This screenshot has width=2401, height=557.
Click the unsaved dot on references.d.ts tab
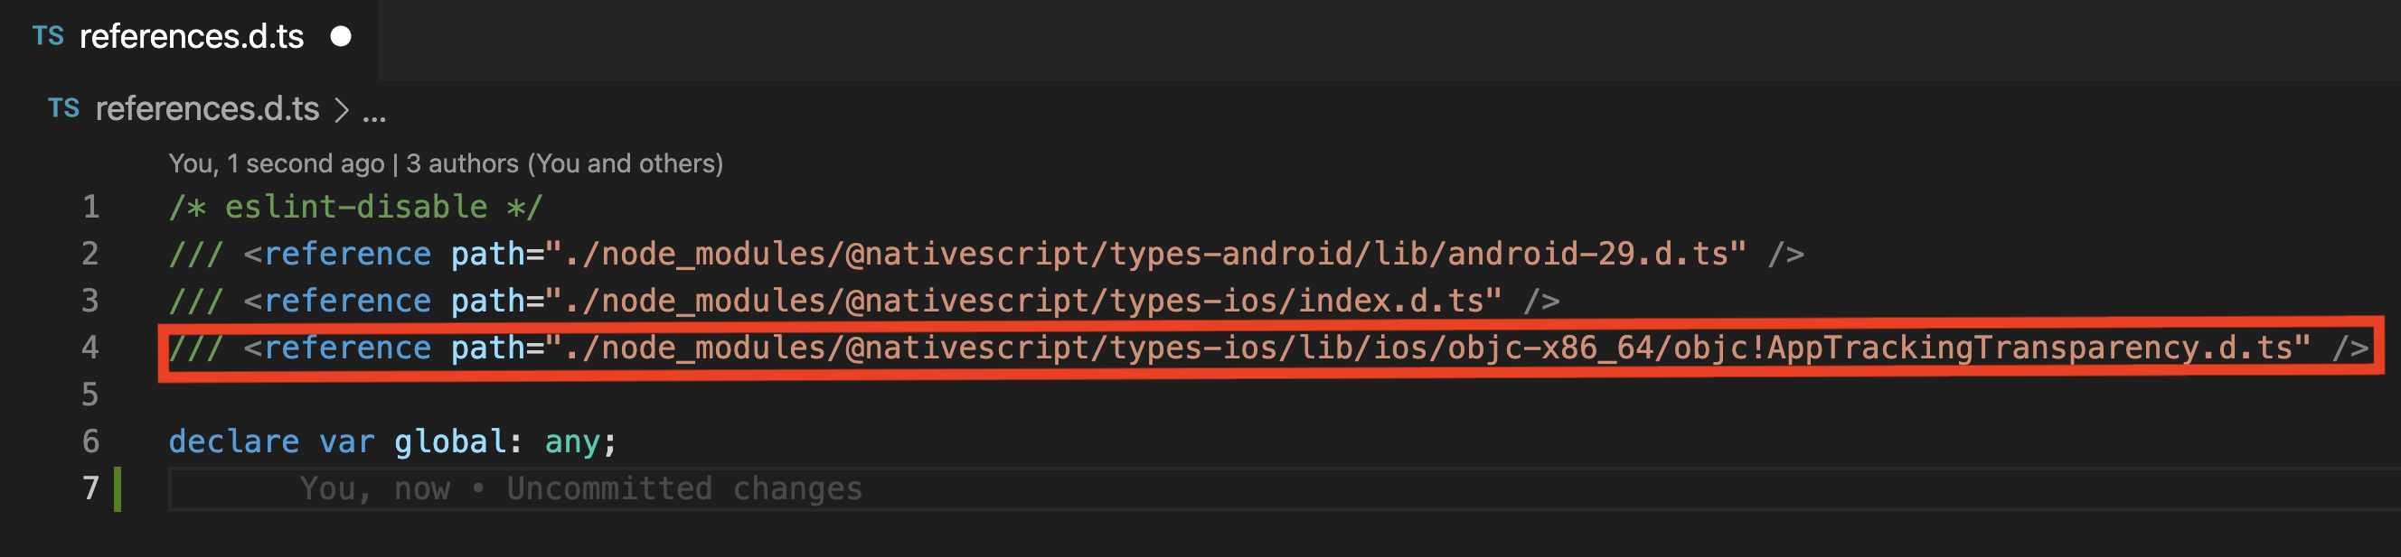pos(341,36)
